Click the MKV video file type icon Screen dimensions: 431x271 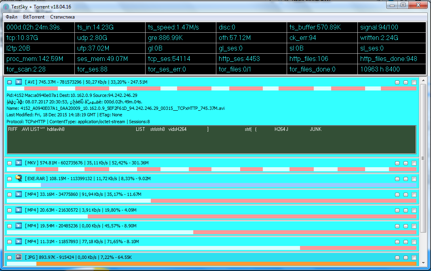(x=18, y=163)
